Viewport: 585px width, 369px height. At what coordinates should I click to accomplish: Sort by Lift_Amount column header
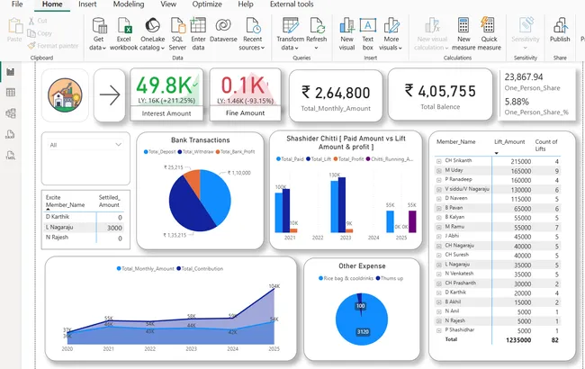[509, 142]
